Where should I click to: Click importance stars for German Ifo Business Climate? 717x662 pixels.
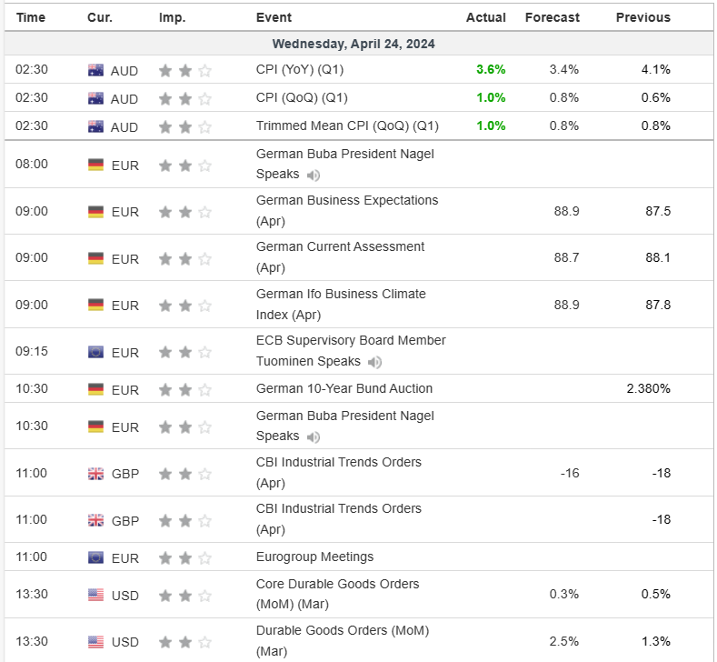point(185,306)
